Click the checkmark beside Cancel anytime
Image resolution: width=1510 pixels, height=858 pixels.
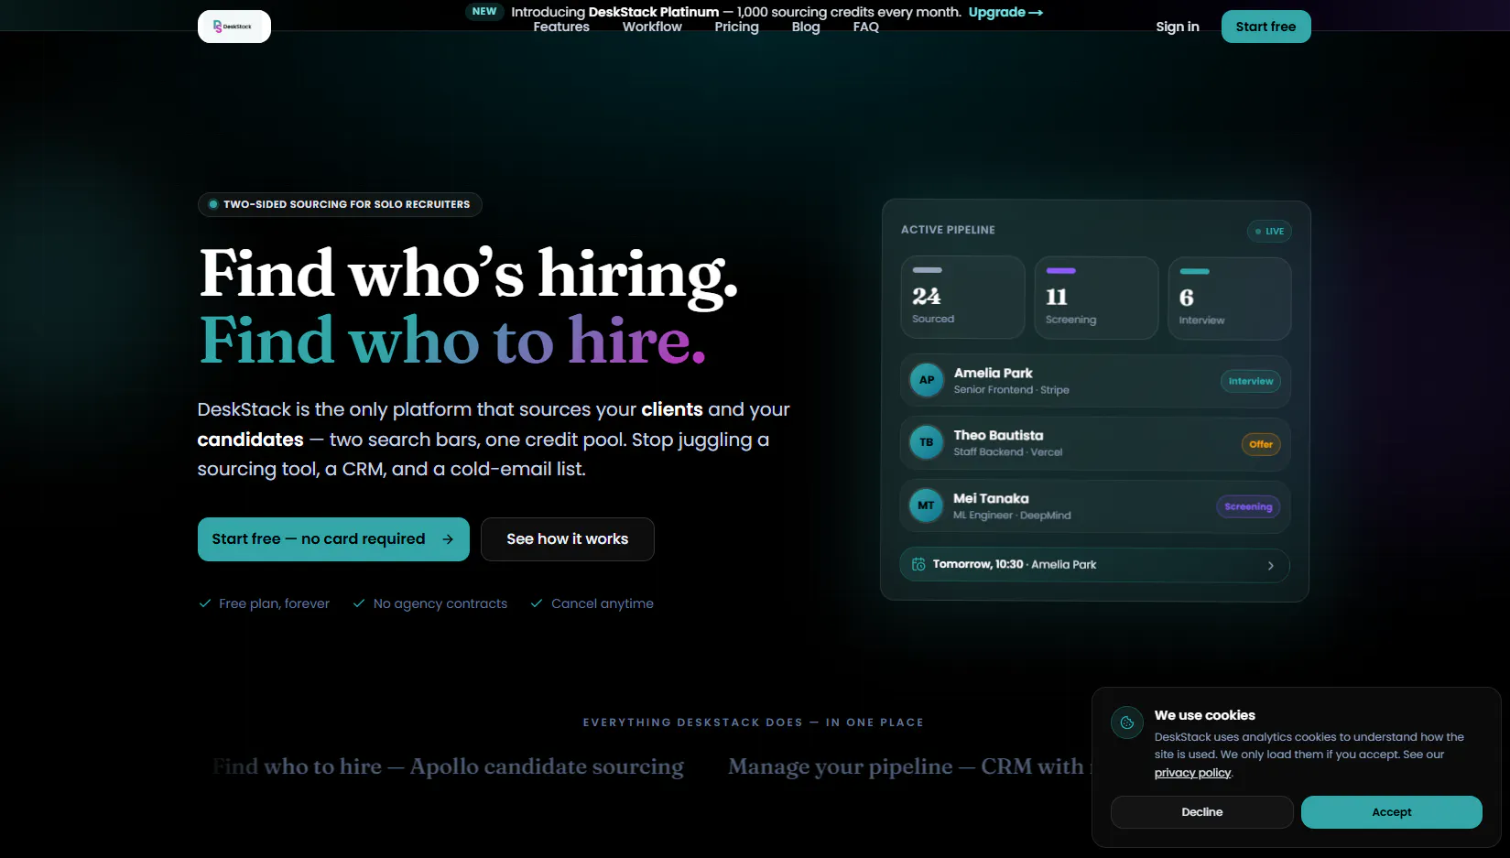pyautogui.click(x=537, y=603)
